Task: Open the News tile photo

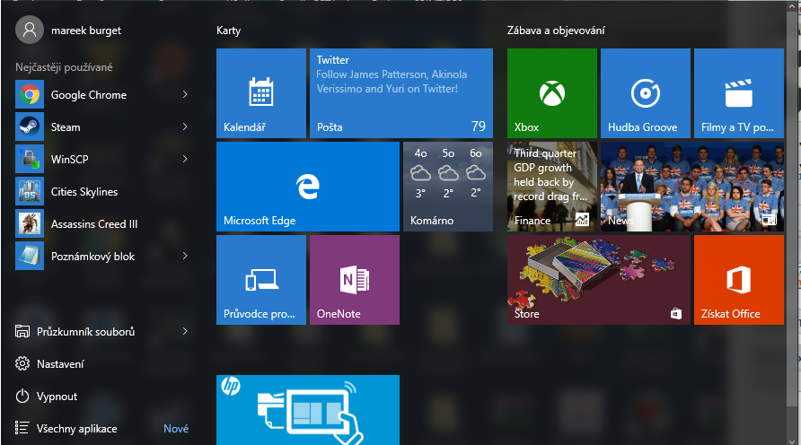Action: coord(692,187)
